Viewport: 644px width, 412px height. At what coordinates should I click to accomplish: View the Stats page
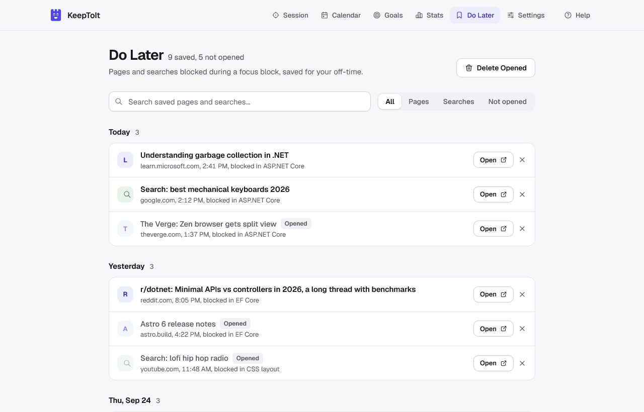pos(430,15)
